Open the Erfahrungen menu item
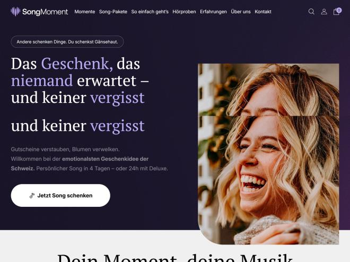350x262 pixels. coord(213,12)
